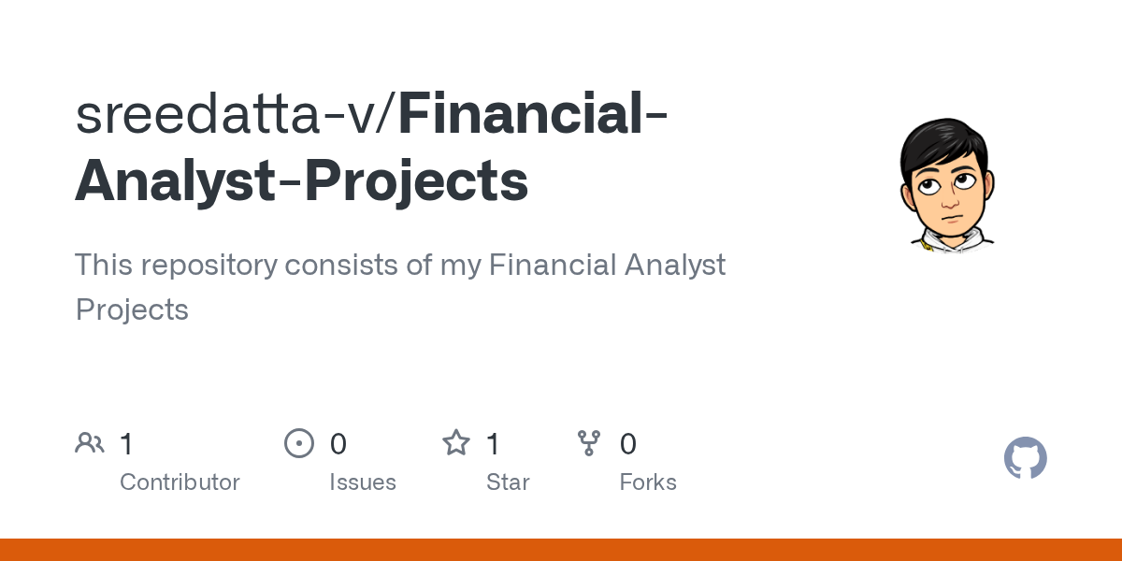This screenshot has width=1122, height=561.
Task: Click the contributor count number 1
Action: [127, 444]
